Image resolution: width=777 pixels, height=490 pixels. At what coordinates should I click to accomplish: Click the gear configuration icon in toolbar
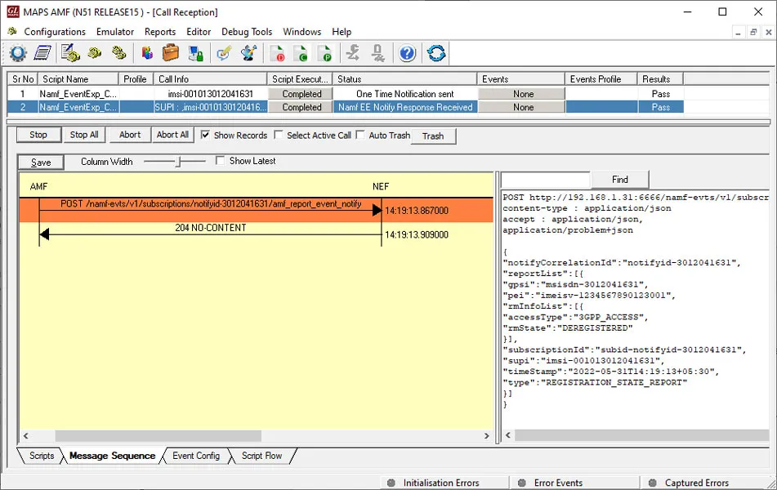tap(18, 53)
